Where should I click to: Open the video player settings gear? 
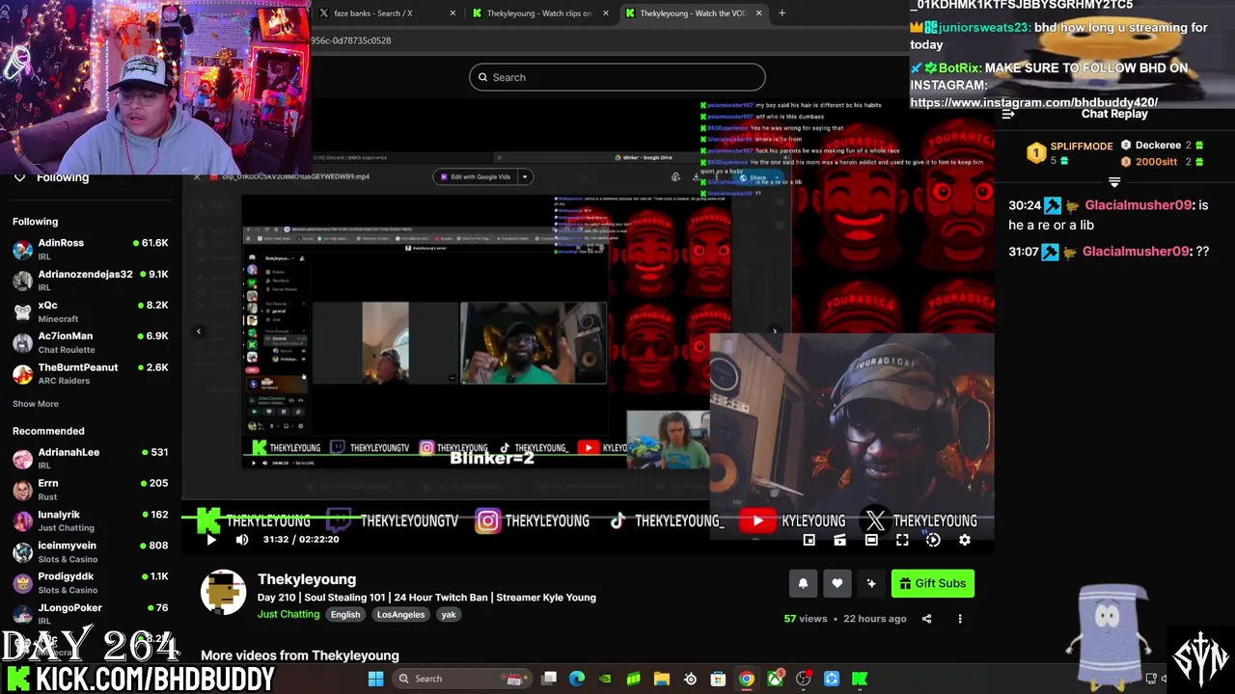965,541
